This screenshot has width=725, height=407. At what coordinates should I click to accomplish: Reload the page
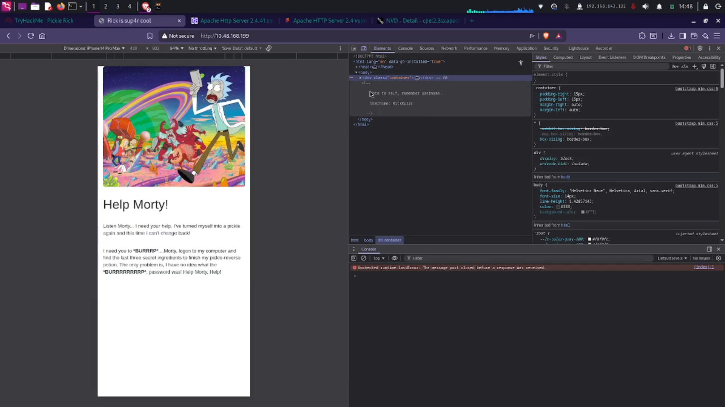(31, 36)
